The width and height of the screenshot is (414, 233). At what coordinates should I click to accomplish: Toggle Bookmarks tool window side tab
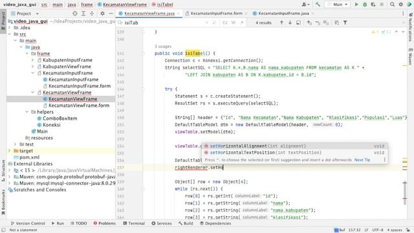coord(3,202)
